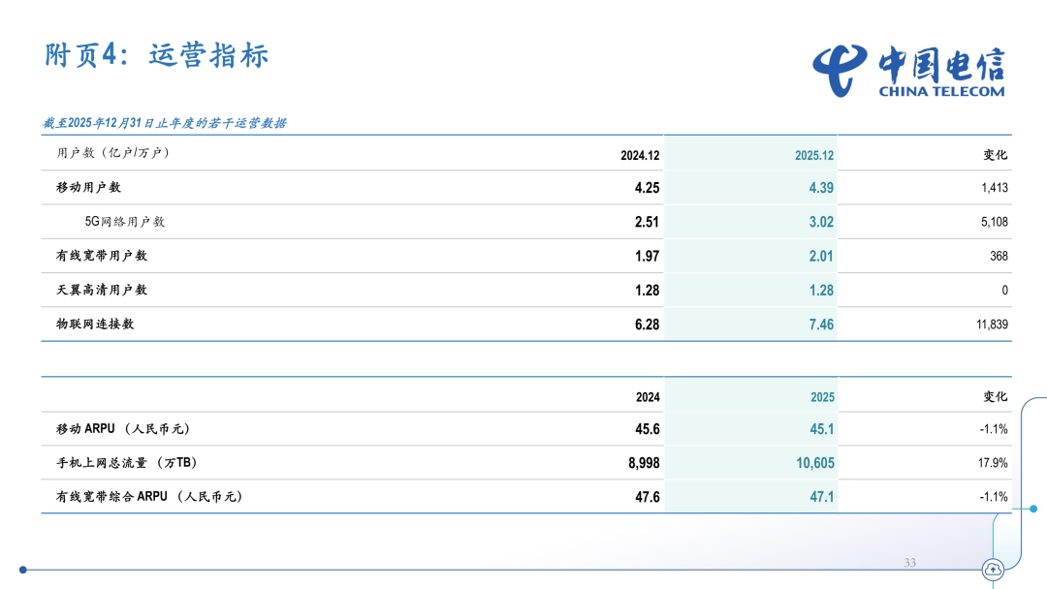The width and height of the screenshot is (1047, 589).
Task: Select the slide title 附页4：运营指标
Action: click(156, 55)
